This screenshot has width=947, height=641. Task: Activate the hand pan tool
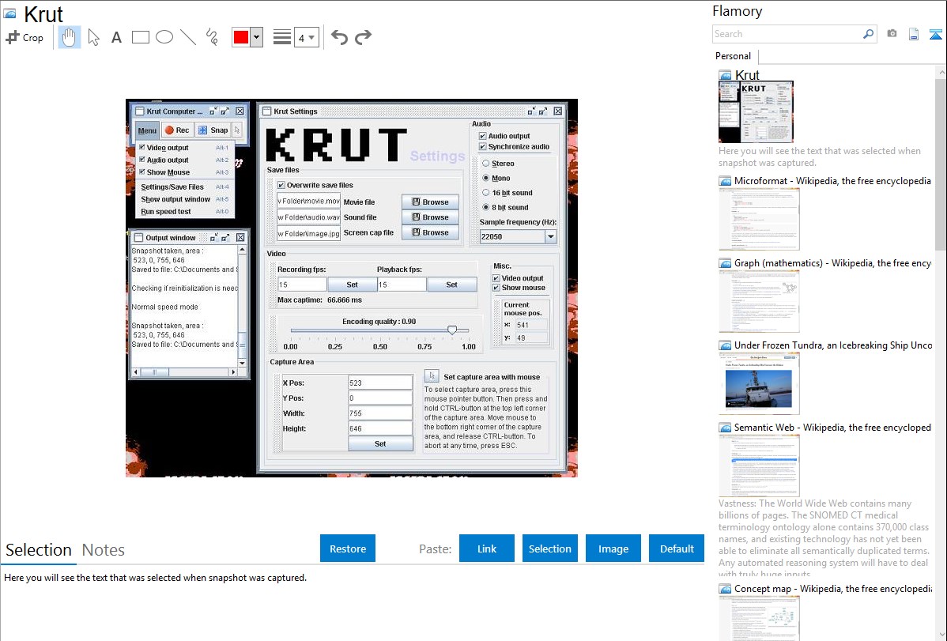tap(69, 37)
